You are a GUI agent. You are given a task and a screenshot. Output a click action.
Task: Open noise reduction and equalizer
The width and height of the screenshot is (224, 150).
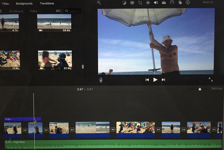(x=164, y=3)
